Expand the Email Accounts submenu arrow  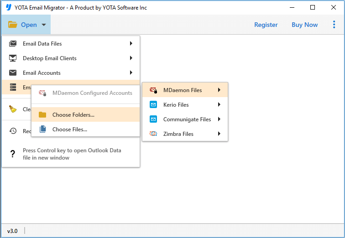pyautogui.click(x=131, y=72)
